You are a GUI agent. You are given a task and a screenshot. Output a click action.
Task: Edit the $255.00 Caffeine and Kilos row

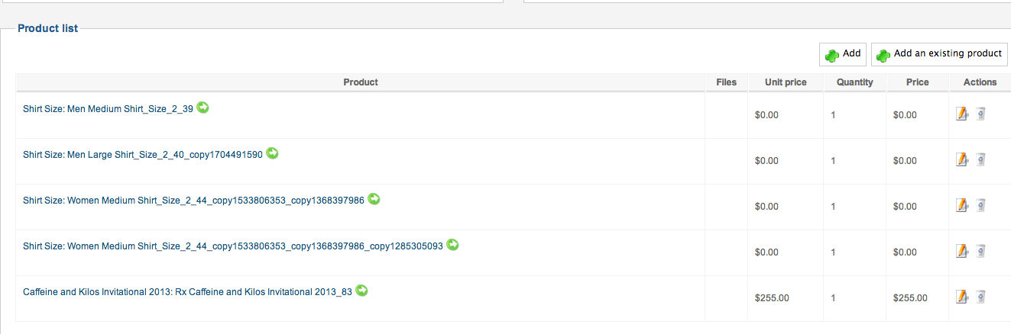coord(962,297)
